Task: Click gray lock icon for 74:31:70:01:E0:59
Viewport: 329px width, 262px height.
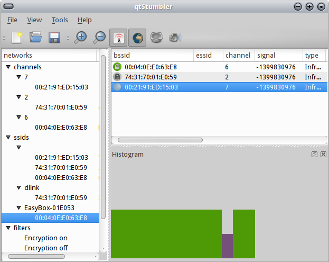Action: point(117,77)
